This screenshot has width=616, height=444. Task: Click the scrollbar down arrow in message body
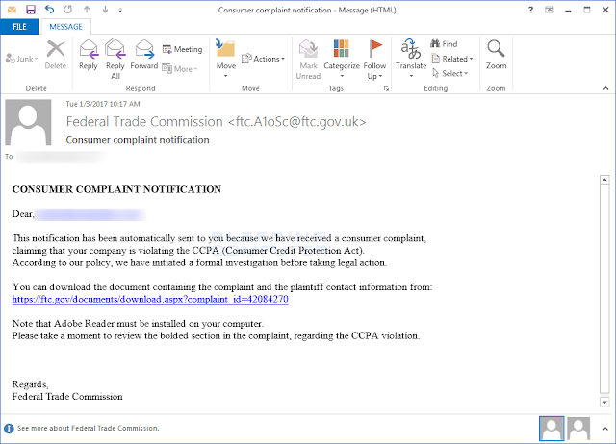(604, 402)
